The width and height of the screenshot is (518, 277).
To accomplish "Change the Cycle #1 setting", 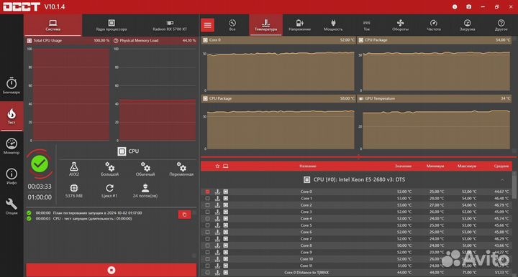I will click(109, 191).
